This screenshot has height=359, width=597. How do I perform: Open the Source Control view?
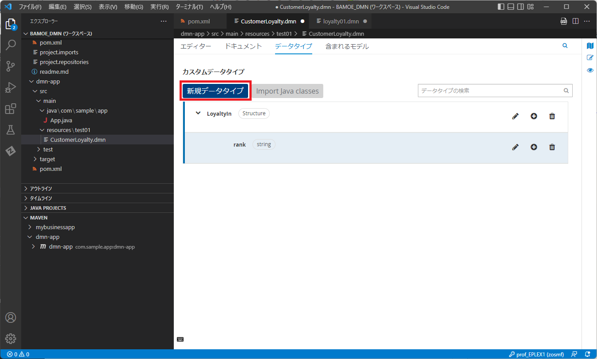point(11,66)
